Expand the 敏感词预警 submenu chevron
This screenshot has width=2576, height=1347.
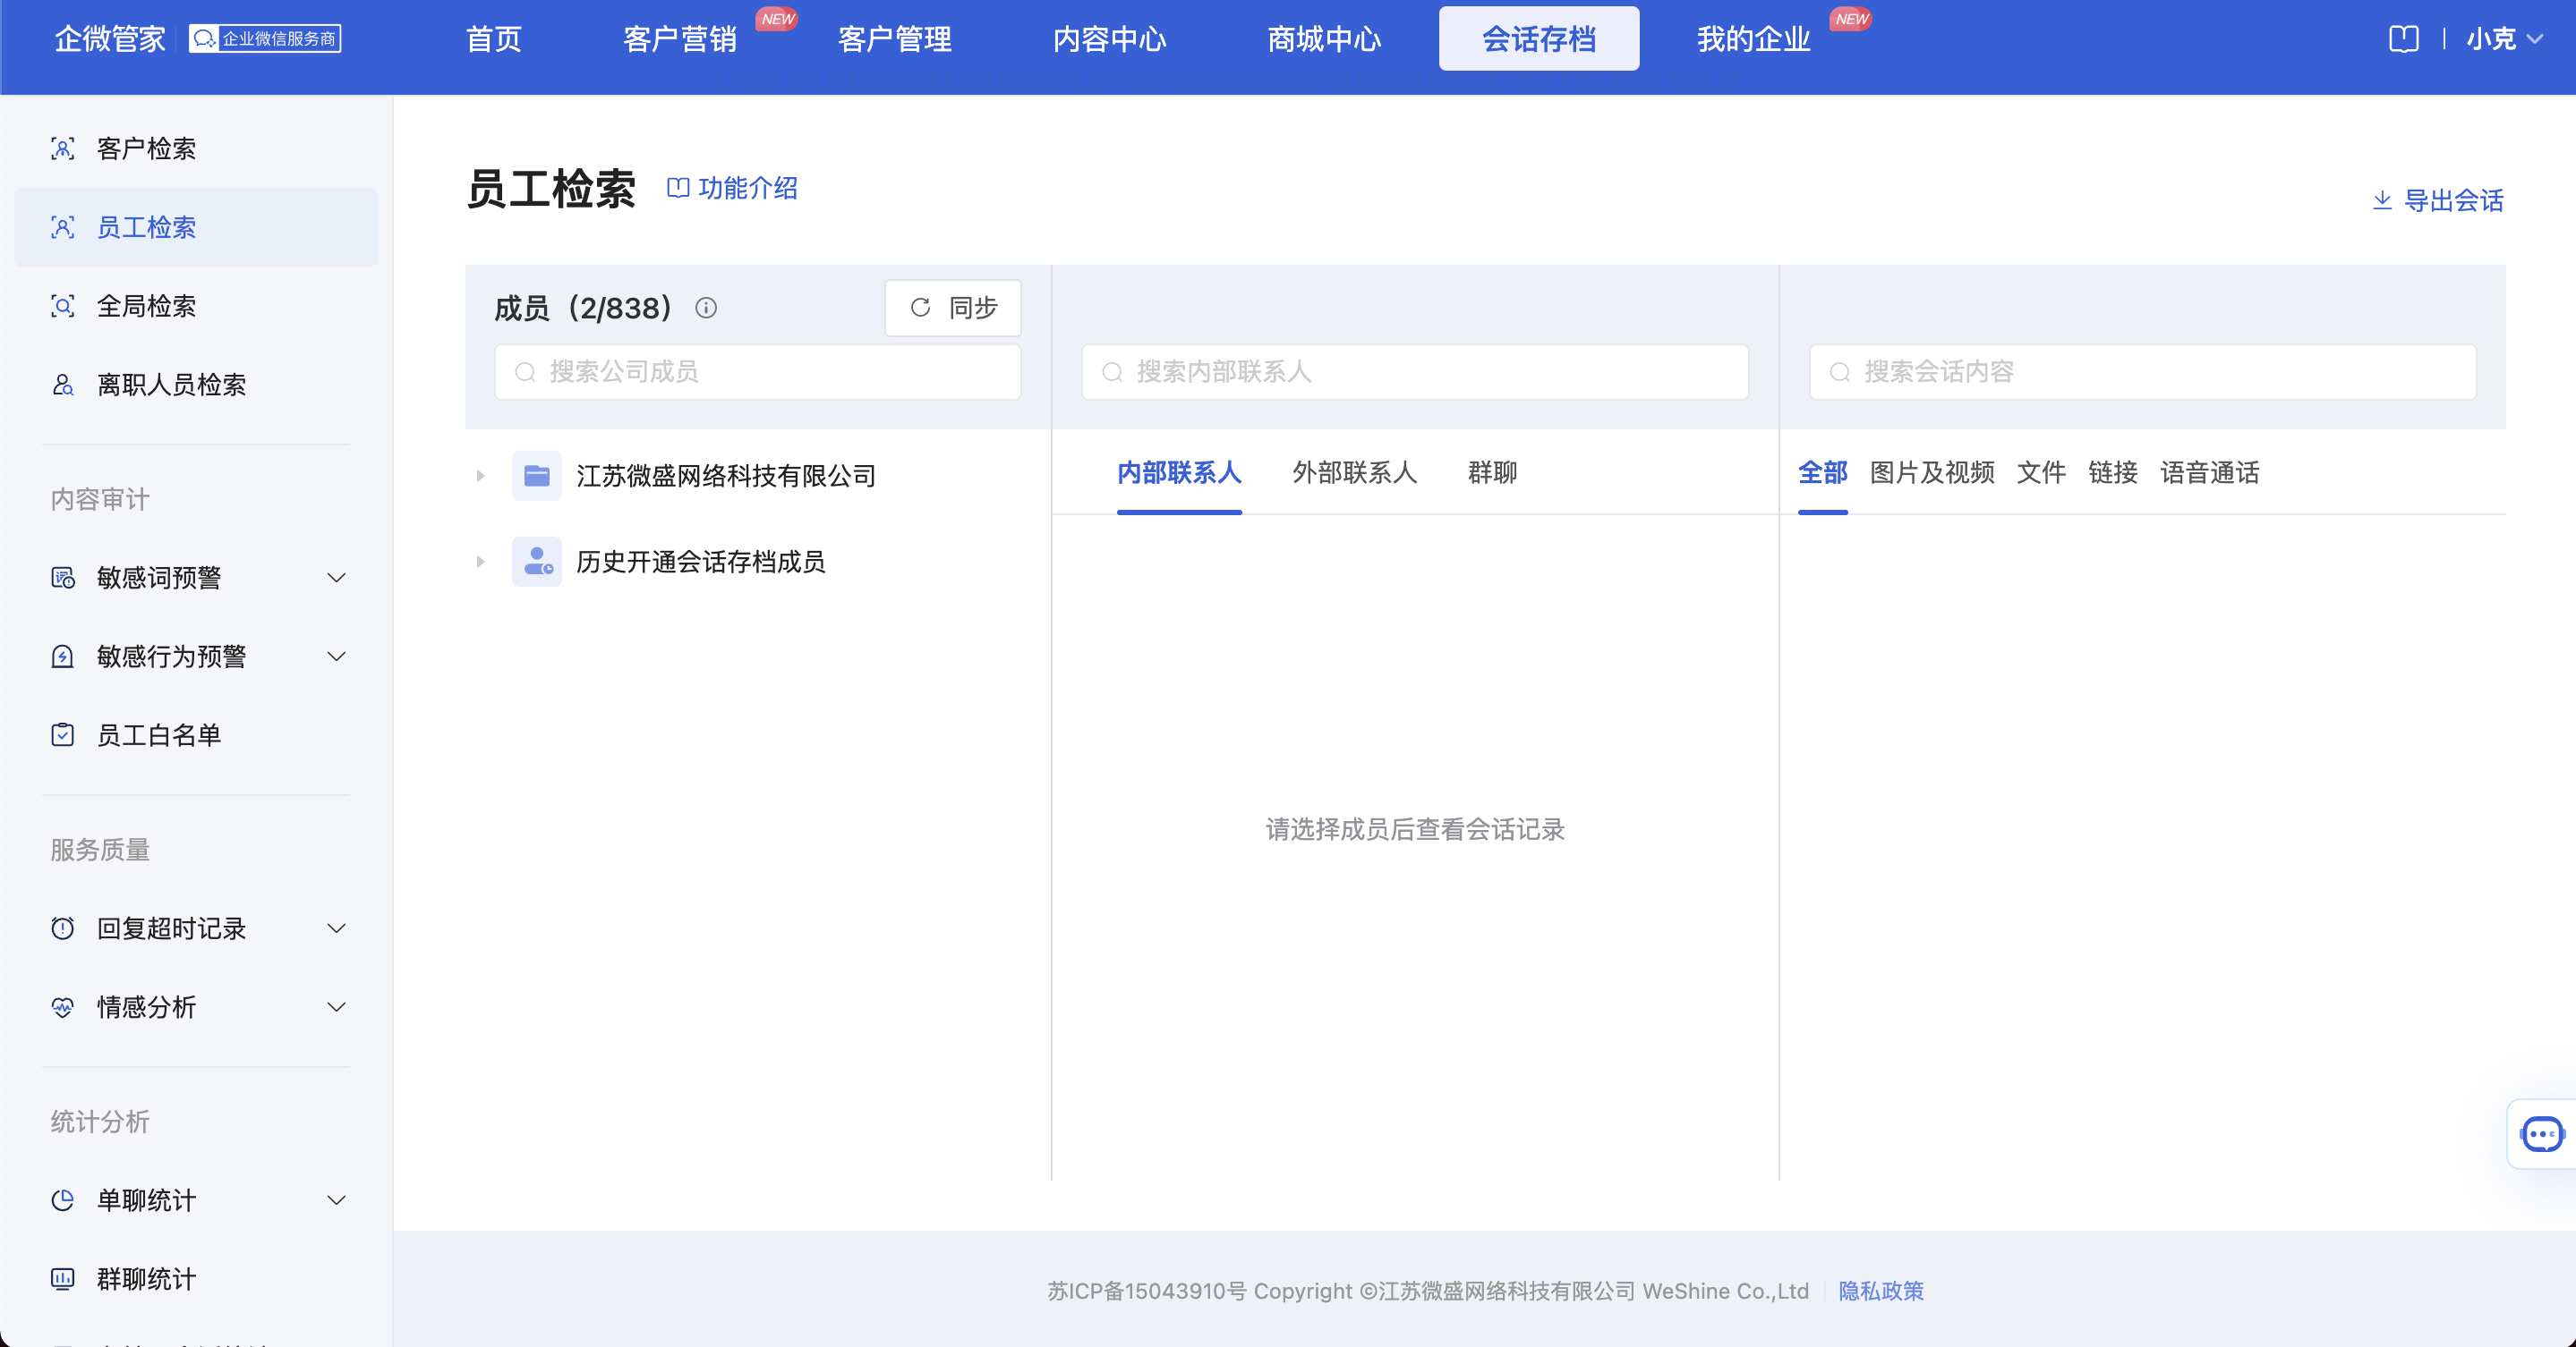pyautogui.click(x=337, y=578)
